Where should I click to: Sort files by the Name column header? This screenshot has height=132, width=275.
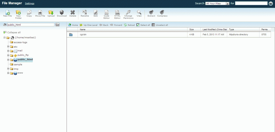pyautogui.click(x=83, y=29)
